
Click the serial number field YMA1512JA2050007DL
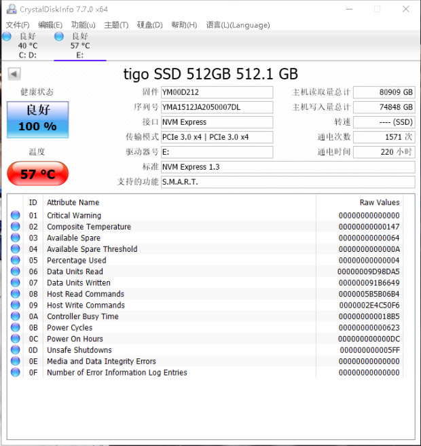pos(217,107)
